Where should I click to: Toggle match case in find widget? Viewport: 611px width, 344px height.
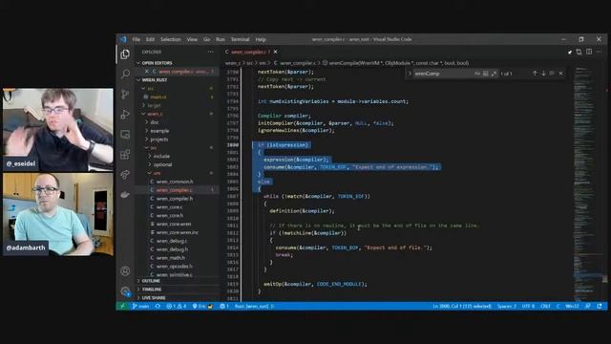[477, 74]
